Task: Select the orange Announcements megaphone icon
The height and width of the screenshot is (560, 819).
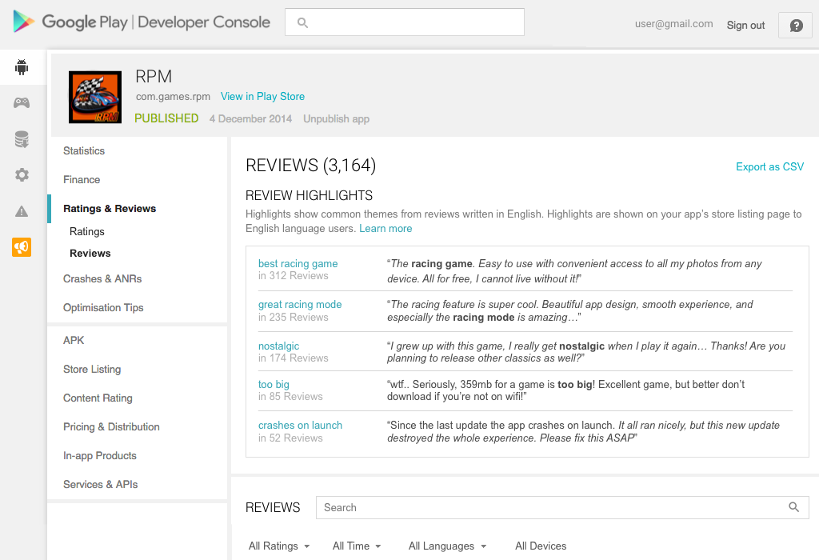Action: pyautogui.click(x=22, y=248)
